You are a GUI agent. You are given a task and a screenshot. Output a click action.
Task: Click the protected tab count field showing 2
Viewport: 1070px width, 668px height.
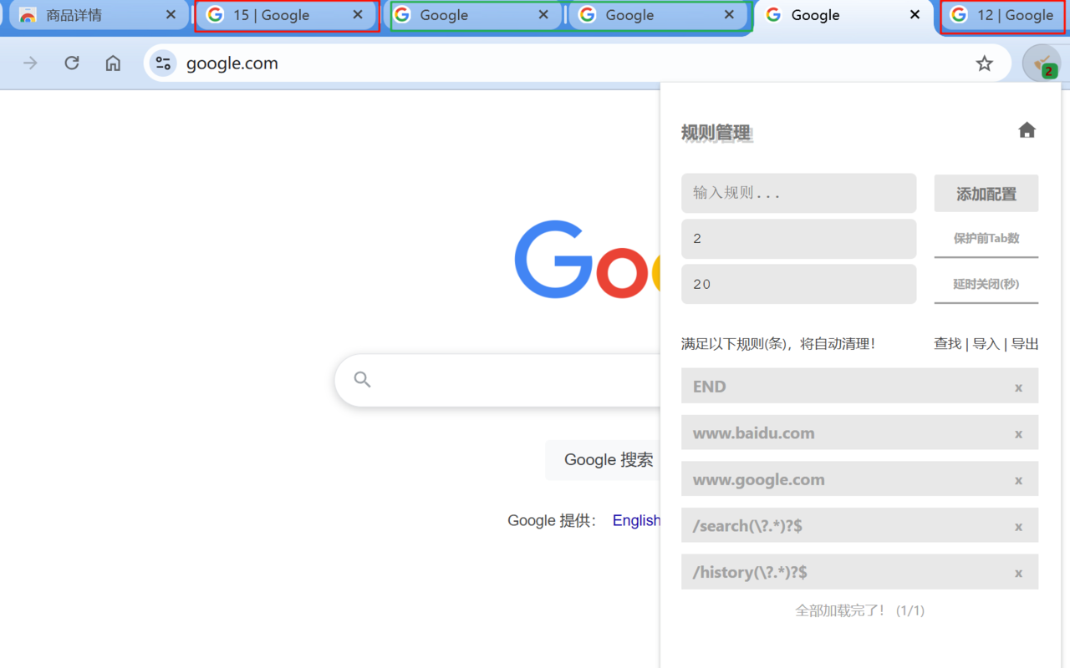pos(799,239)
